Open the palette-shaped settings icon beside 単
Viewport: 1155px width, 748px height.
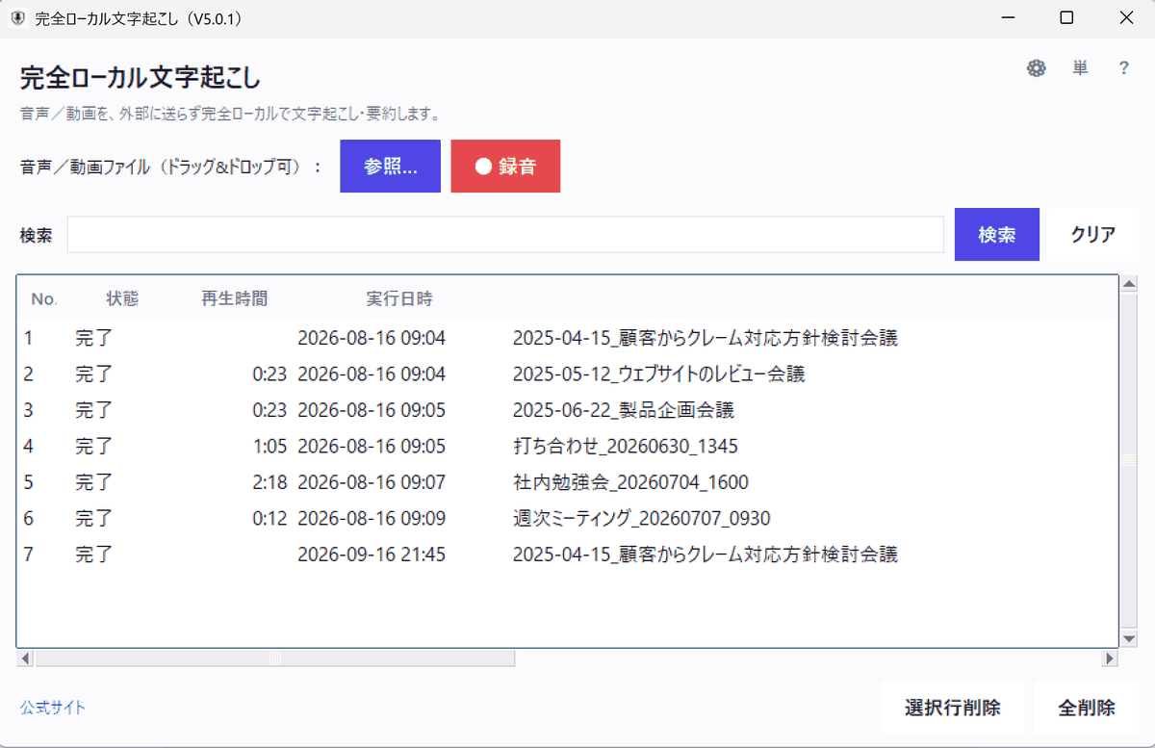pos(1037,68)
